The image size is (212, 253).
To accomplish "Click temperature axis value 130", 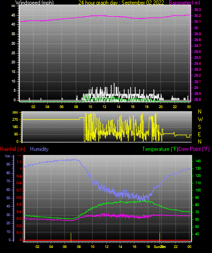I will point(198,168).
